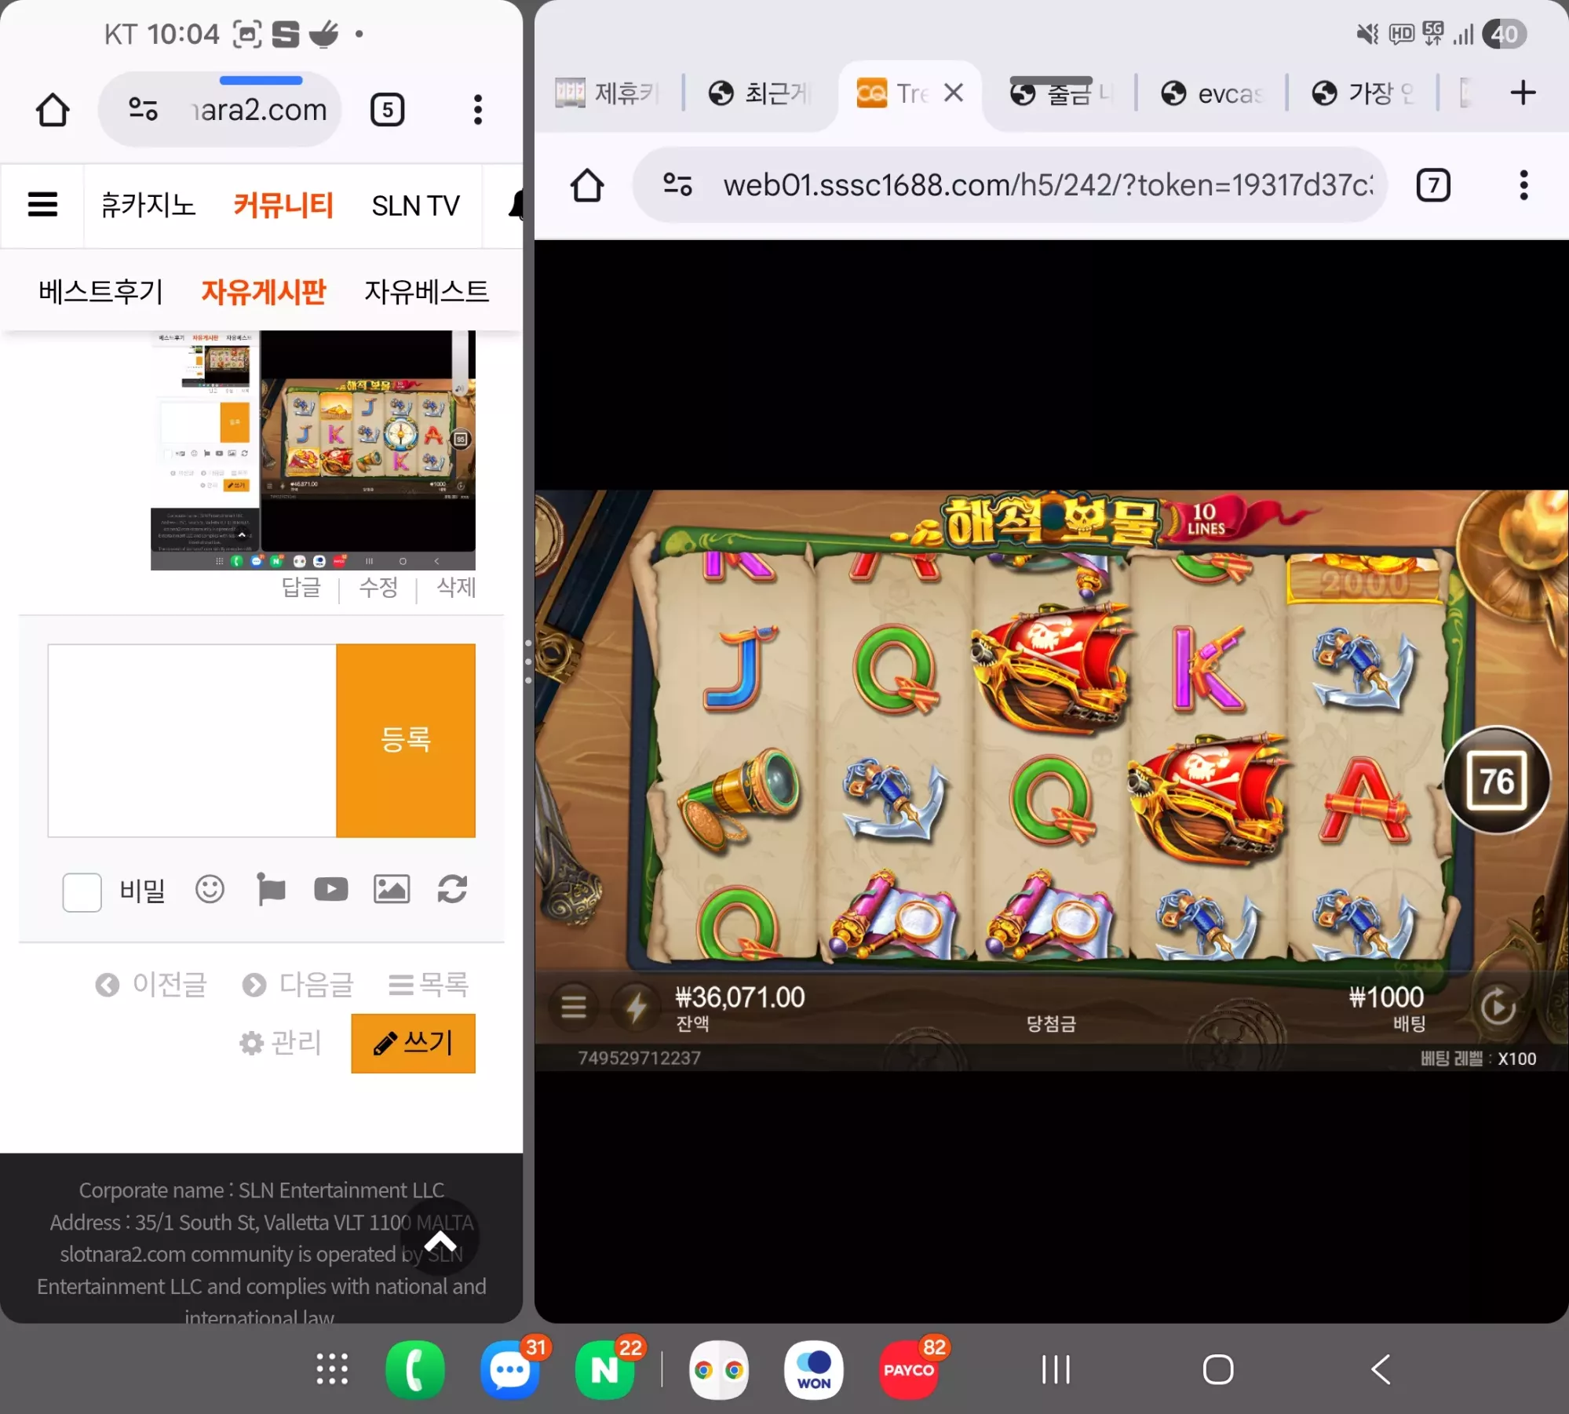
Task: Insert video with play icon
Action: (x=331, y=889)
